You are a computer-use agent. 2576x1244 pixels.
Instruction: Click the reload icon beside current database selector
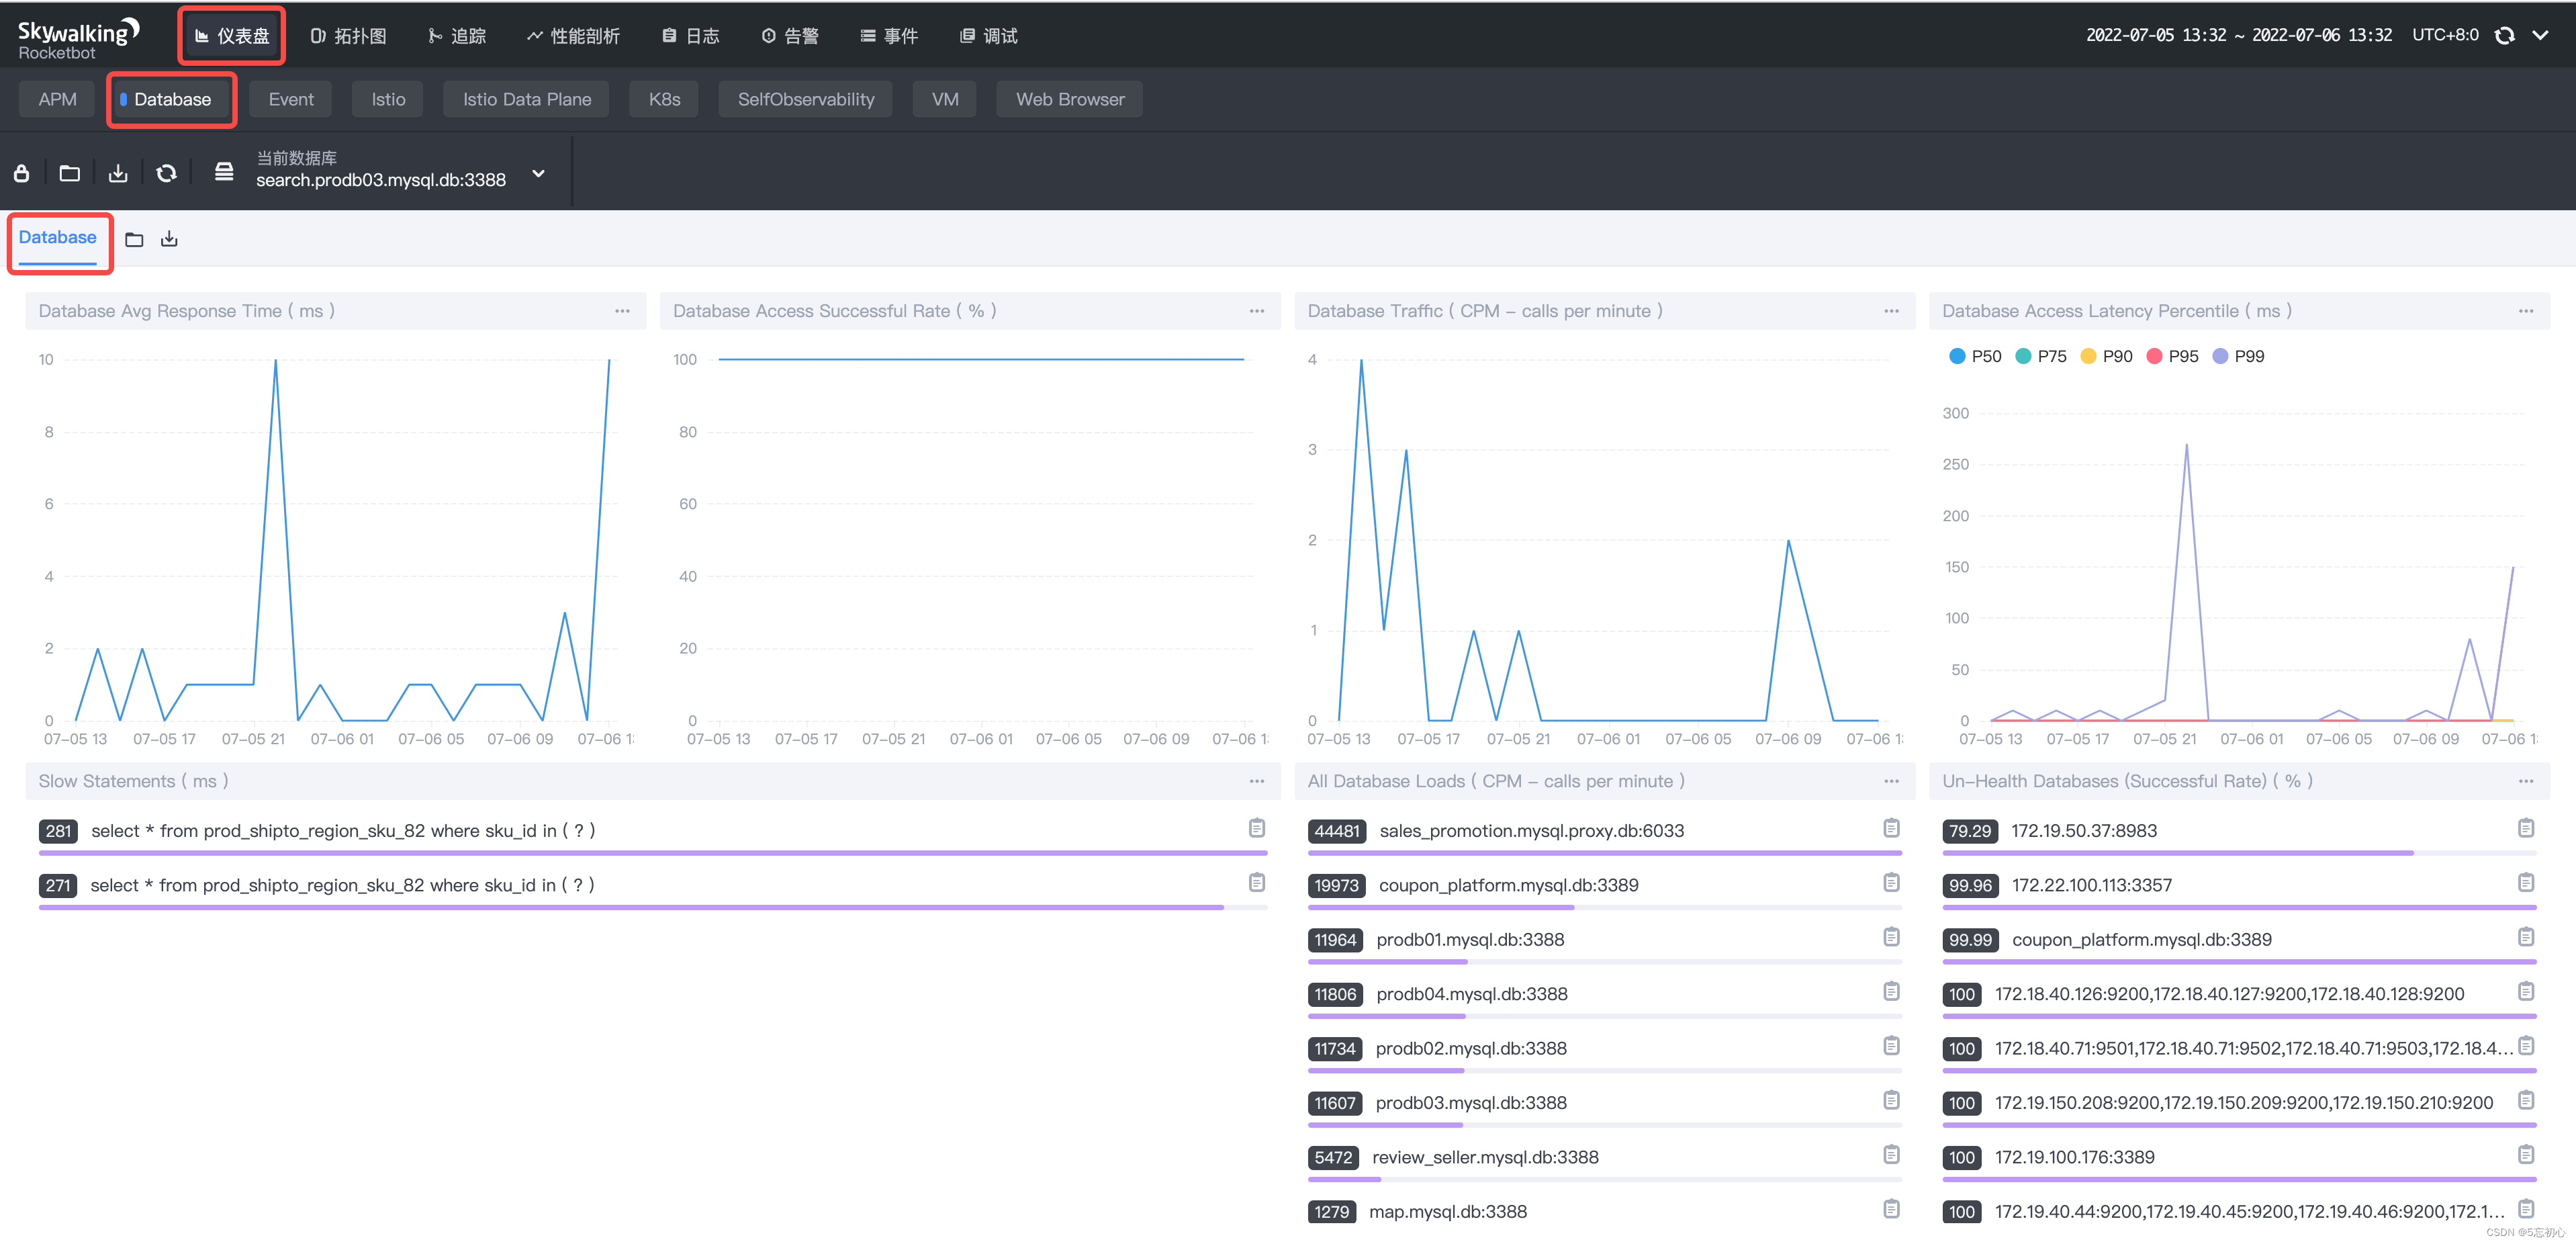pyautogui.click(x=166, y=173)
